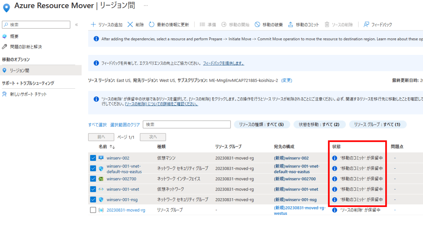
Task: Click the 準備 toolbar item
Action: click(208, 25)
